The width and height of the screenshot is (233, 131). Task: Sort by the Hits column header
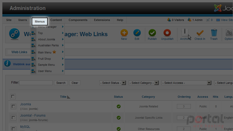pos(215,97)
